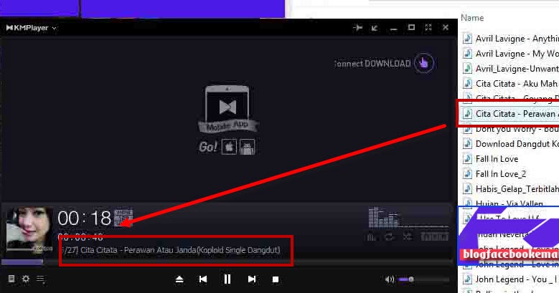Toggle repeat playback mode
Image resolution: width=559 pixels, height=293 pixels.
click(389, 236)
